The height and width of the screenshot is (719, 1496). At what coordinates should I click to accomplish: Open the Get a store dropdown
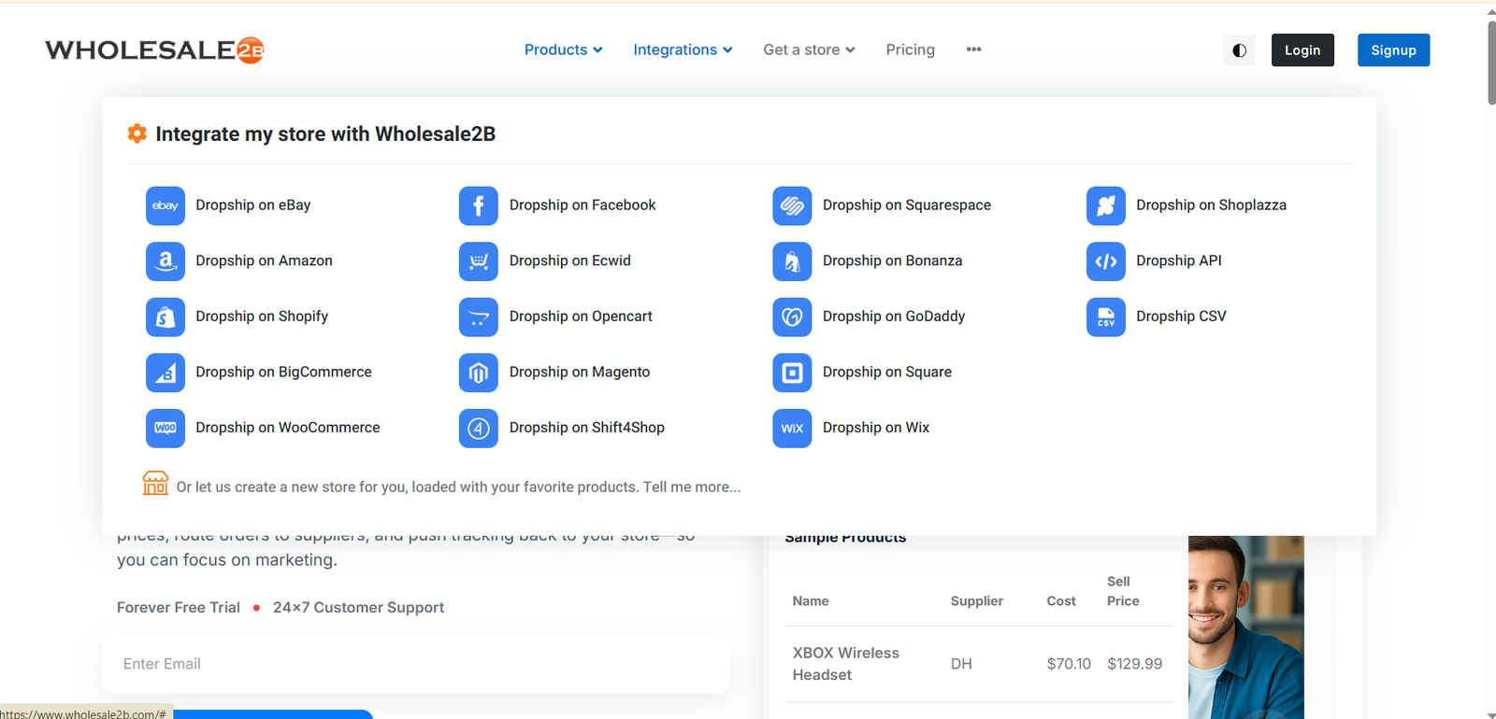tap(809, 49)
